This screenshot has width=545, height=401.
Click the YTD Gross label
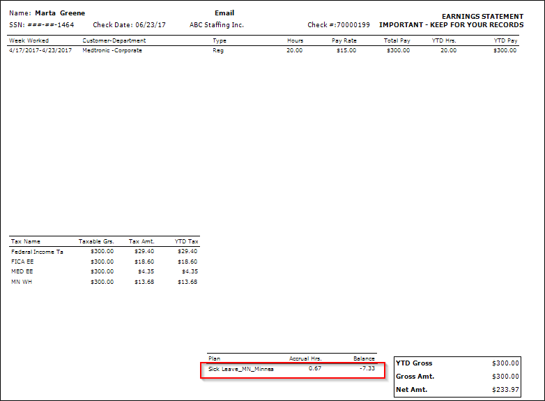pyautogui.click(x=414, y=363)
